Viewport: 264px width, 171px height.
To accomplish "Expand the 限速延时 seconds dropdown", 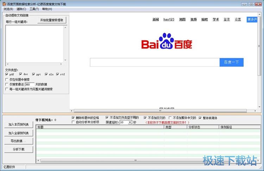I will [130, 122].
